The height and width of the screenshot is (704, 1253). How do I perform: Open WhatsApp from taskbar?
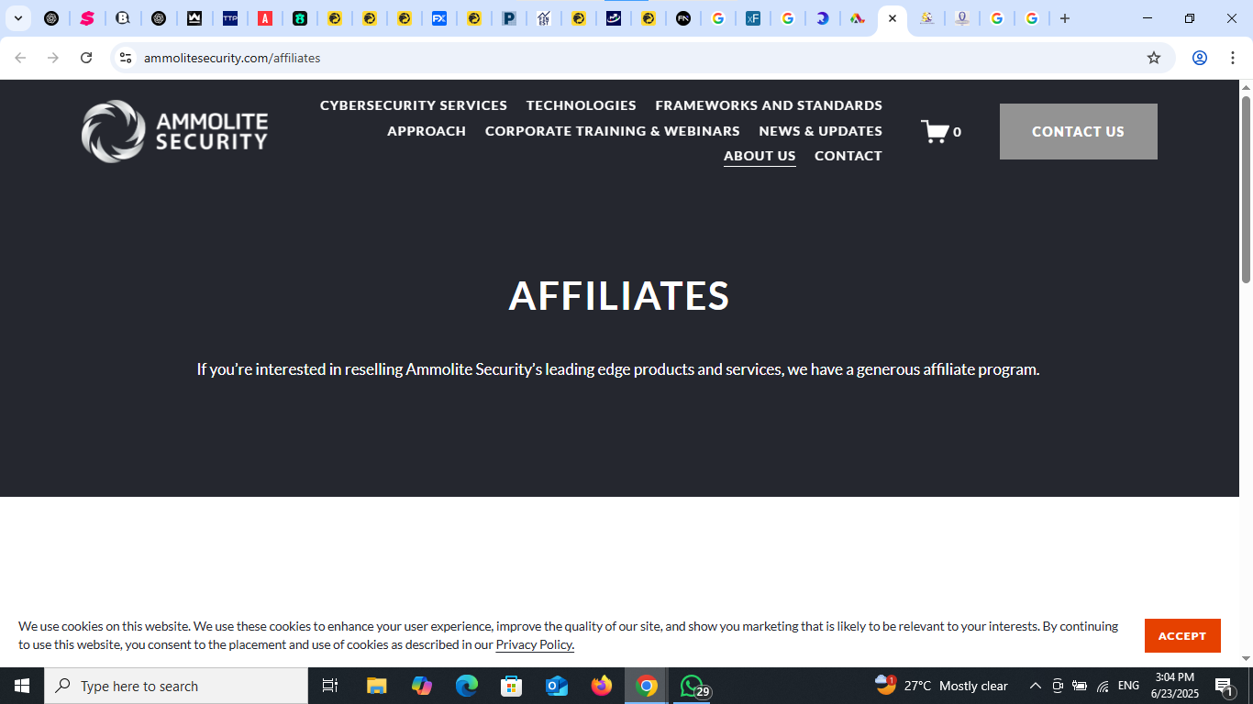click(x=693, y=686)
